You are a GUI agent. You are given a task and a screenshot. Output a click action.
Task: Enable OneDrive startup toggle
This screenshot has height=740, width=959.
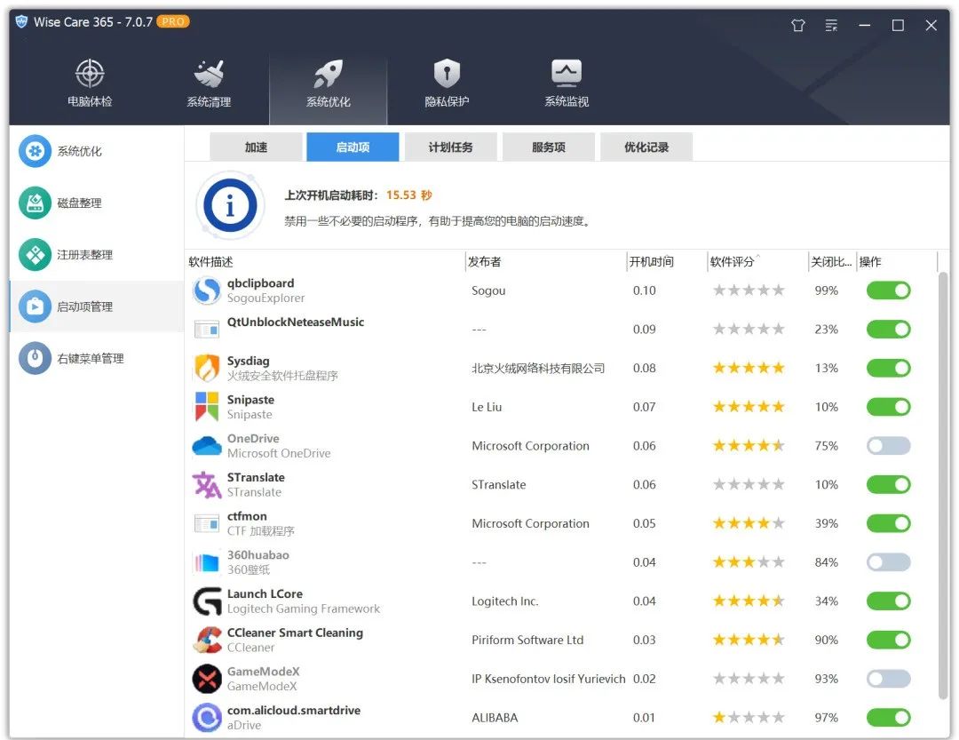pyautogui.click(x=888, y=446)
